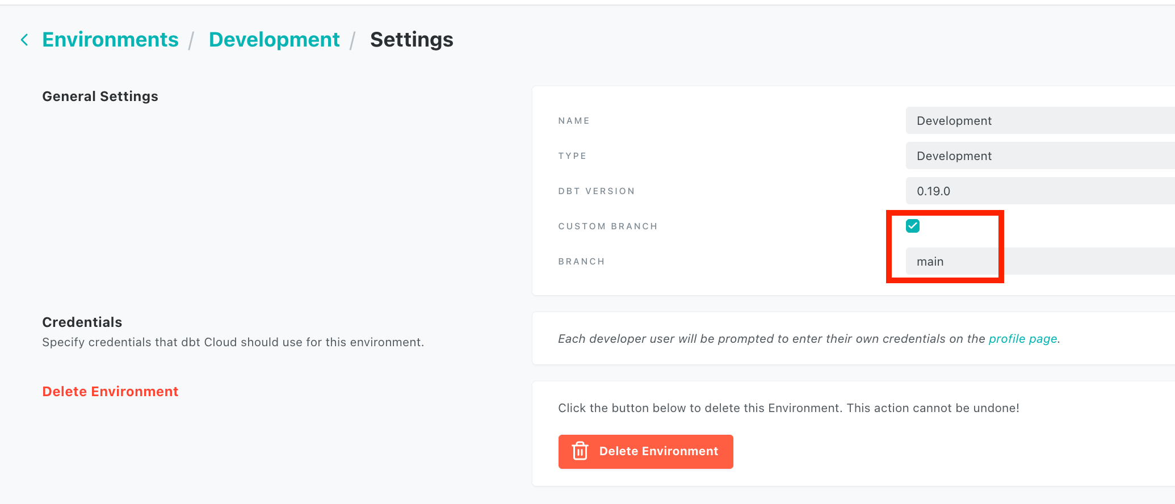Click the CUSTOM BRANCH label text

pos(607,226)
